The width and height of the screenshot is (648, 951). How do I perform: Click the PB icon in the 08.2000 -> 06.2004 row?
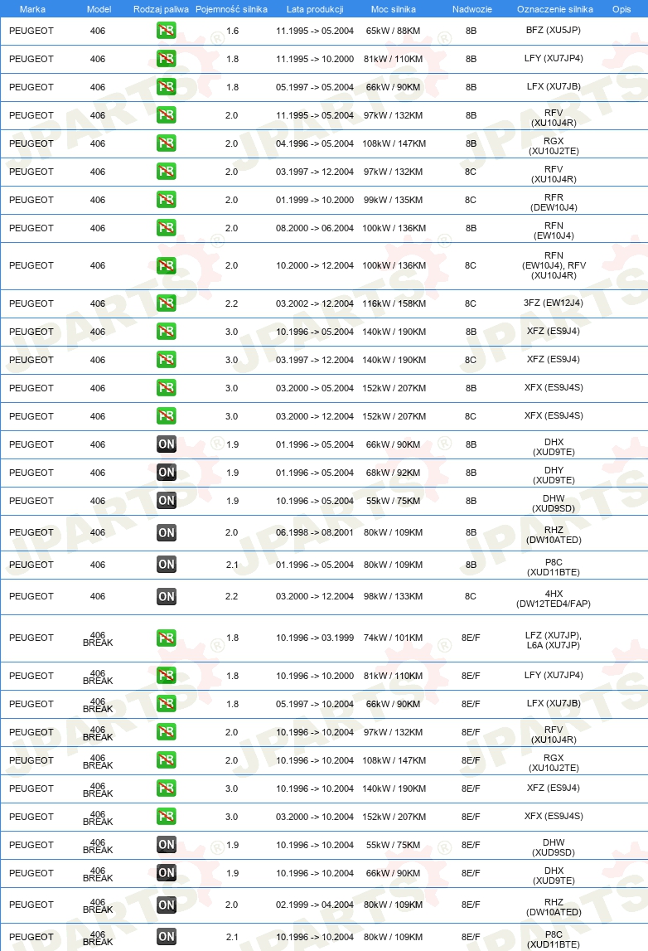pos(166,228)
